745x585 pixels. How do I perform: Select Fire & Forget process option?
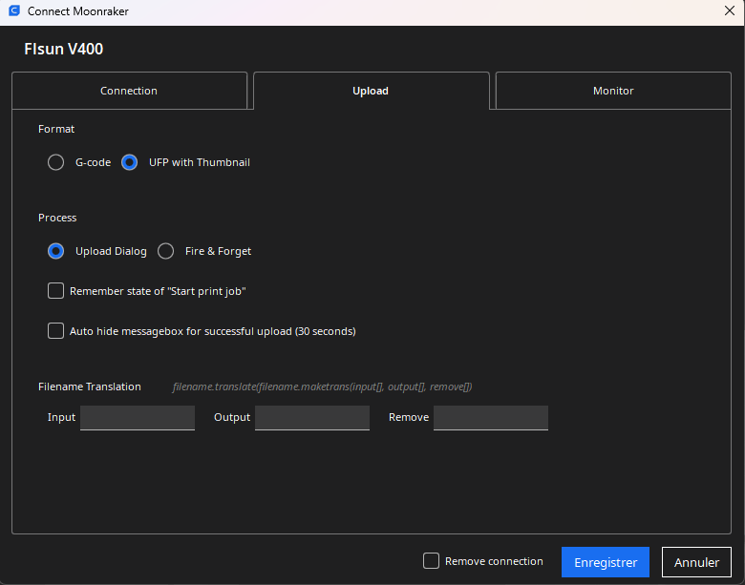[166, 251]
